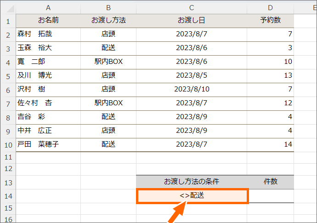Click reservation count 14 cell
This screenshot has height=223, width=317.
pyautogui.click(x=270, y=145)
